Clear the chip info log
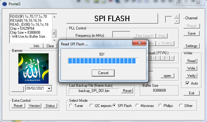Image resolution: width=207 pixels, height=122 pixels. click(50, 46)
